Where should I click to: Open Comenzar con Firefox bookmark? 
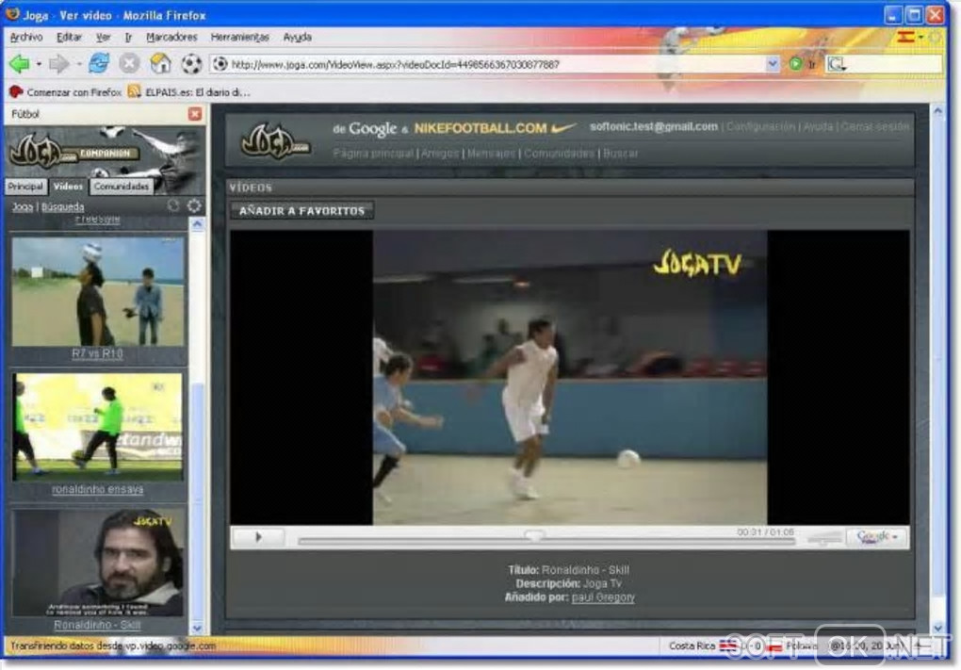point(66,92)
